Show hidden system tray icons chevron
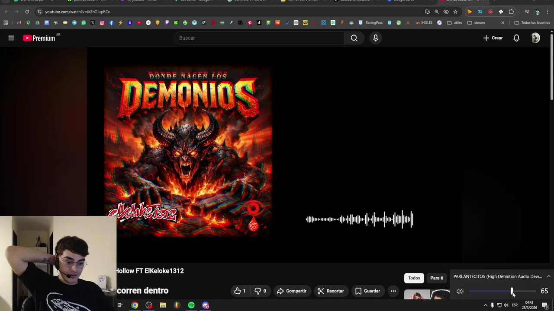Viewport: 554px width, 311px height. 485,305
